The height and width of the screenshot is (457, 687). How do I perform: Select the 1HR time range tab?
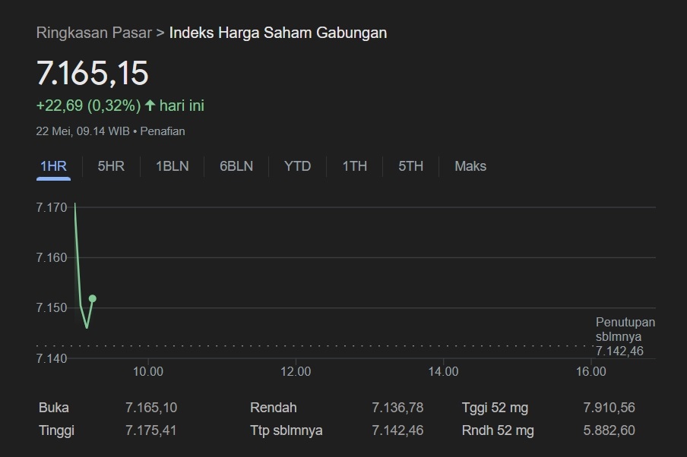coord(53,166)
